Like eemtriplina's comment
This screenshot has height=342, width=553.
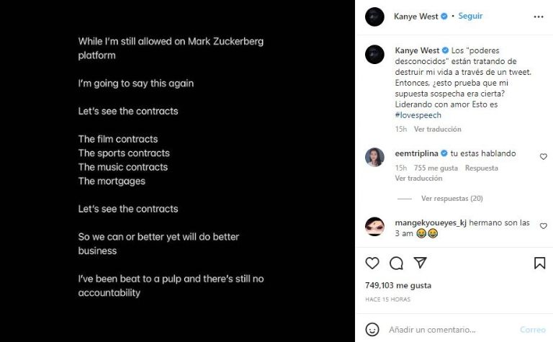coord(544,156)
